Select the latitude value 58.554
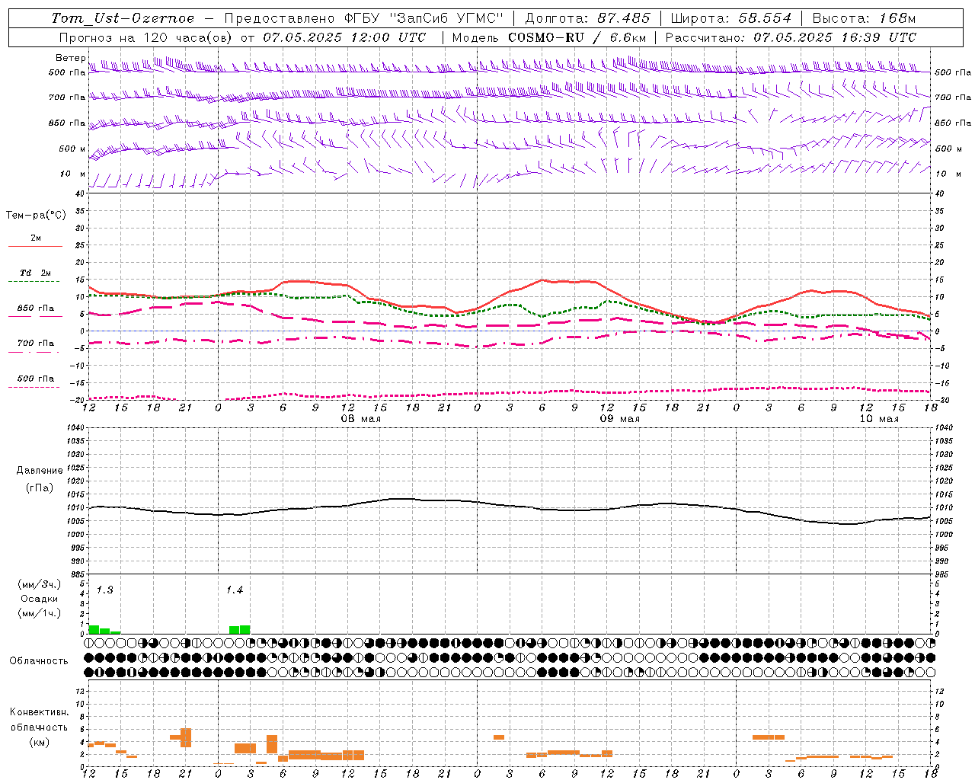The image size is (975, 780). 765,18
